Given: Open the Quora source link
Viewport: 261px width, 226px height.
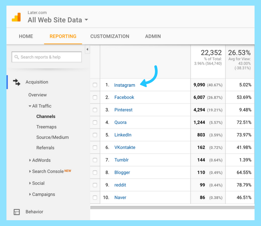Looking at the screenshot, I should (120, 123).
